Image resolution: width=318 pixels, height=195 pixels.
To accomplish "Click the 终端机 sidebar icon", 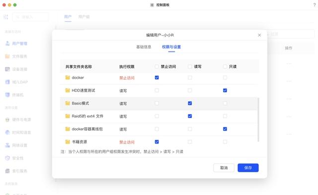I will [7, 95].
